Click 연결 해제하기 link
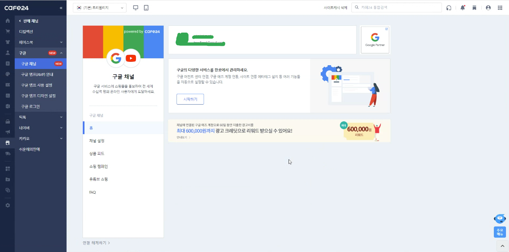This screenshot has height=252, width=509. click(x=97, y=243)
